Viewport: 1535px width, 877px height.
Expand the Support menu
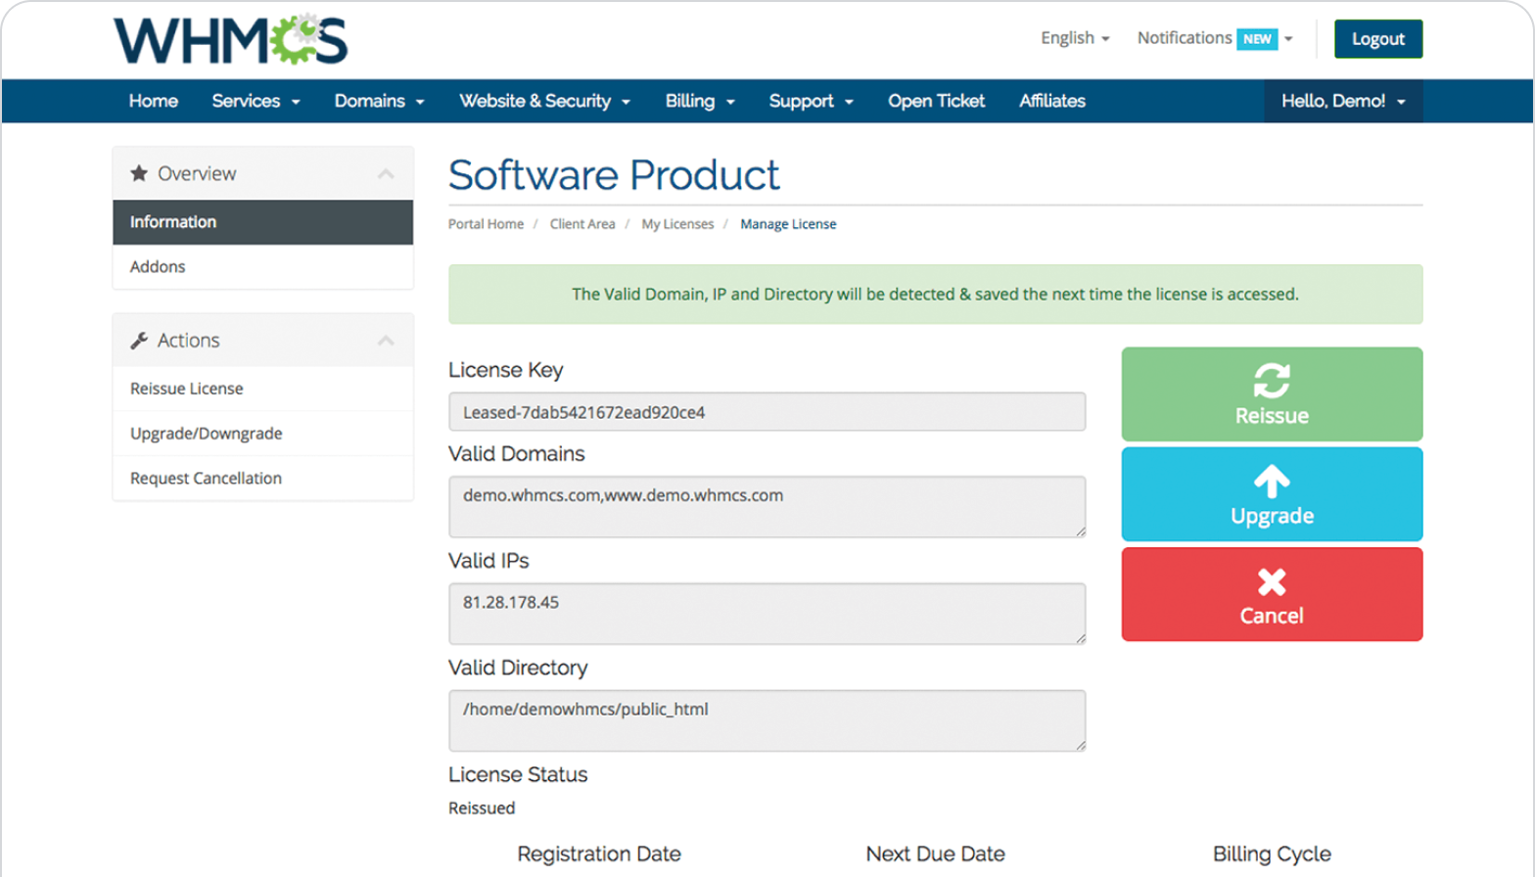click(811, 101)
